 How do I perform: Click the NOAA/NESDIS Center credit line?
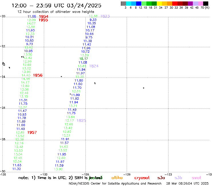pyautogui.click(x=115, y=184)
